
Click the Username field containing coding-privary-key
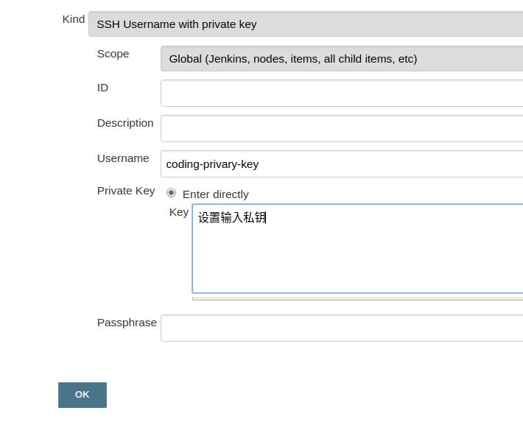[341, 164]
